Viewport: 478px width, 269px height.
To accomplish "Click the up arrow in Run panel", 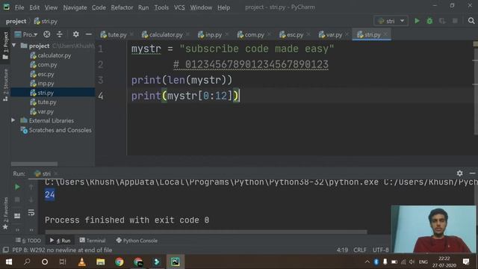I will 31,187.
